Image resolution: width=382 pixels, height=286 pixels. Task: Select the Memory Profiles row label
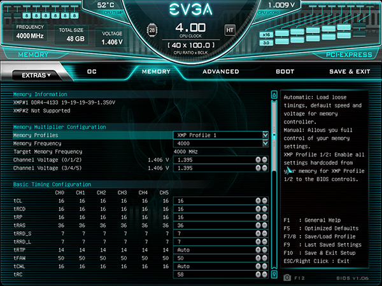point(36,135)
